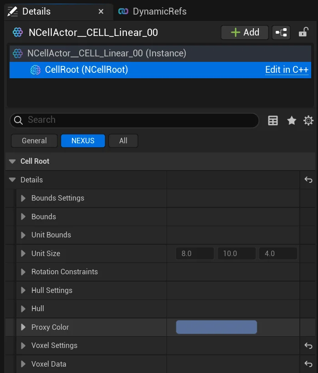Image resolution: width=318 pixels, height=373 pixels.
Task: Expand Unit Bounds
Action: click(x=23, y=235)
